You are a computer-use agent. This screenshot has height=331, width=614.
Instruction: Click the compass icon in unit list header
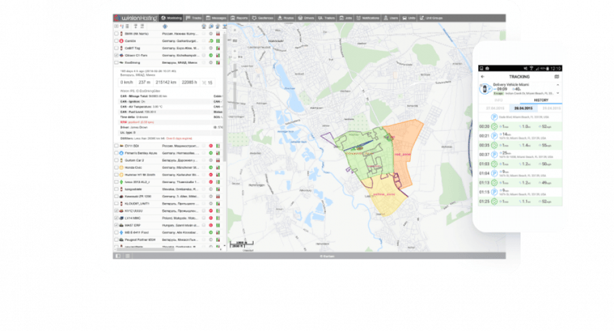click(x=165, y=26)
